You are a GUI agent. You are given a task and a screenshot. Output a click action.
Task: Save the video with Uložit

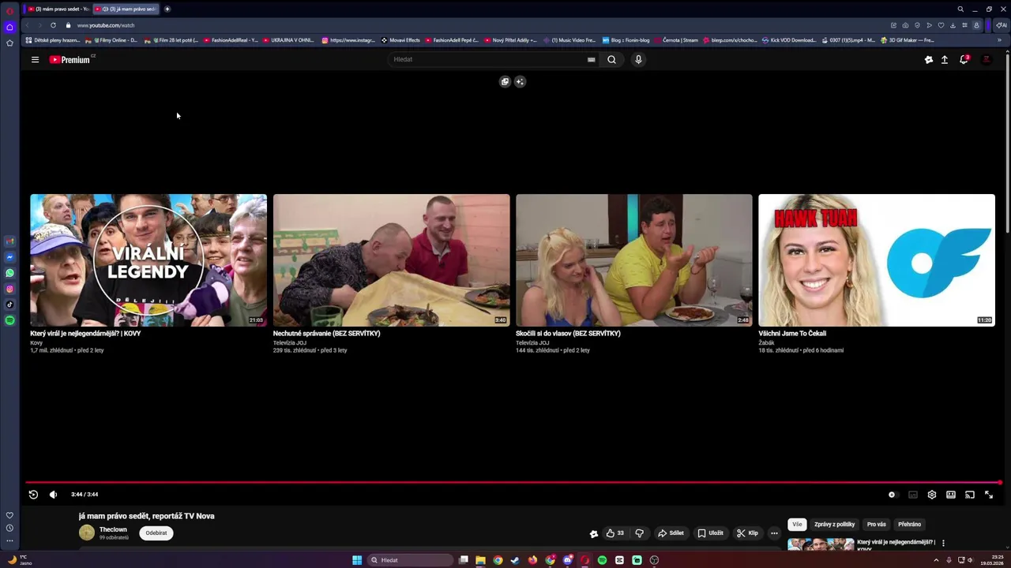(x=710, y=533)
